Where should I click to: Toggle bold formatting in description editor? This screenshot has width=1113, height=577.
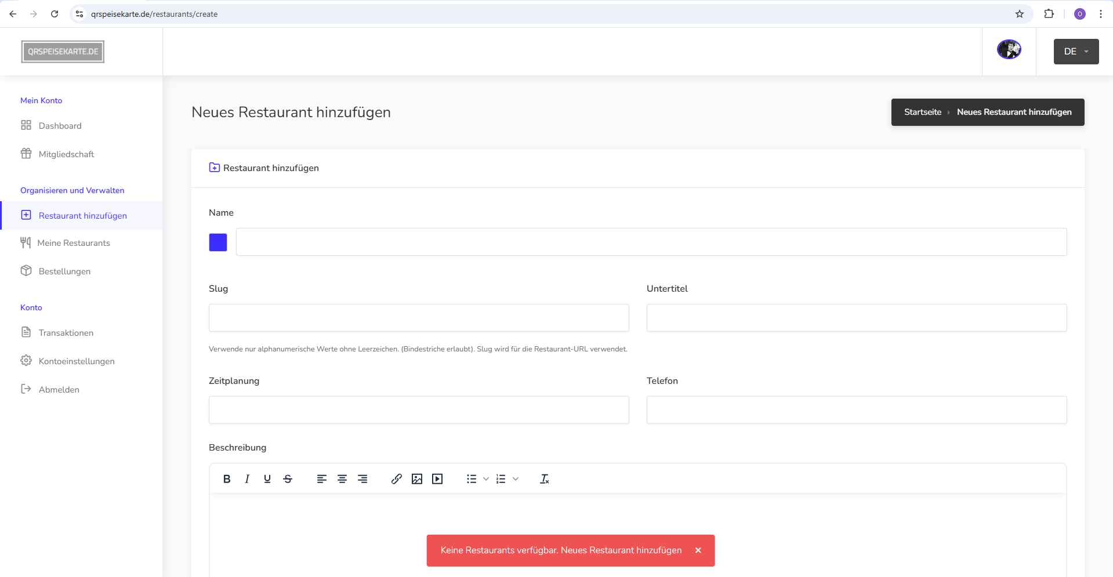coord(227,479)
